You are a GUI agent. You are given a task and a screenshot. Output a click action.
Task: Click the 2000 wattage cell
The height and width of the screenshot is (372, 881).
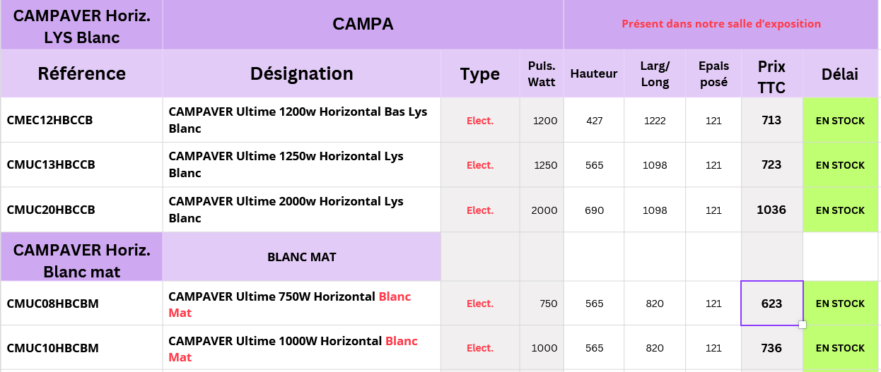pyautogui.click(x=542, y=210)
